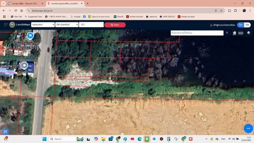The width and height of the screenshot is (254, 143).
Task: Click the blue shopping cart map marker
Action: 30,36
